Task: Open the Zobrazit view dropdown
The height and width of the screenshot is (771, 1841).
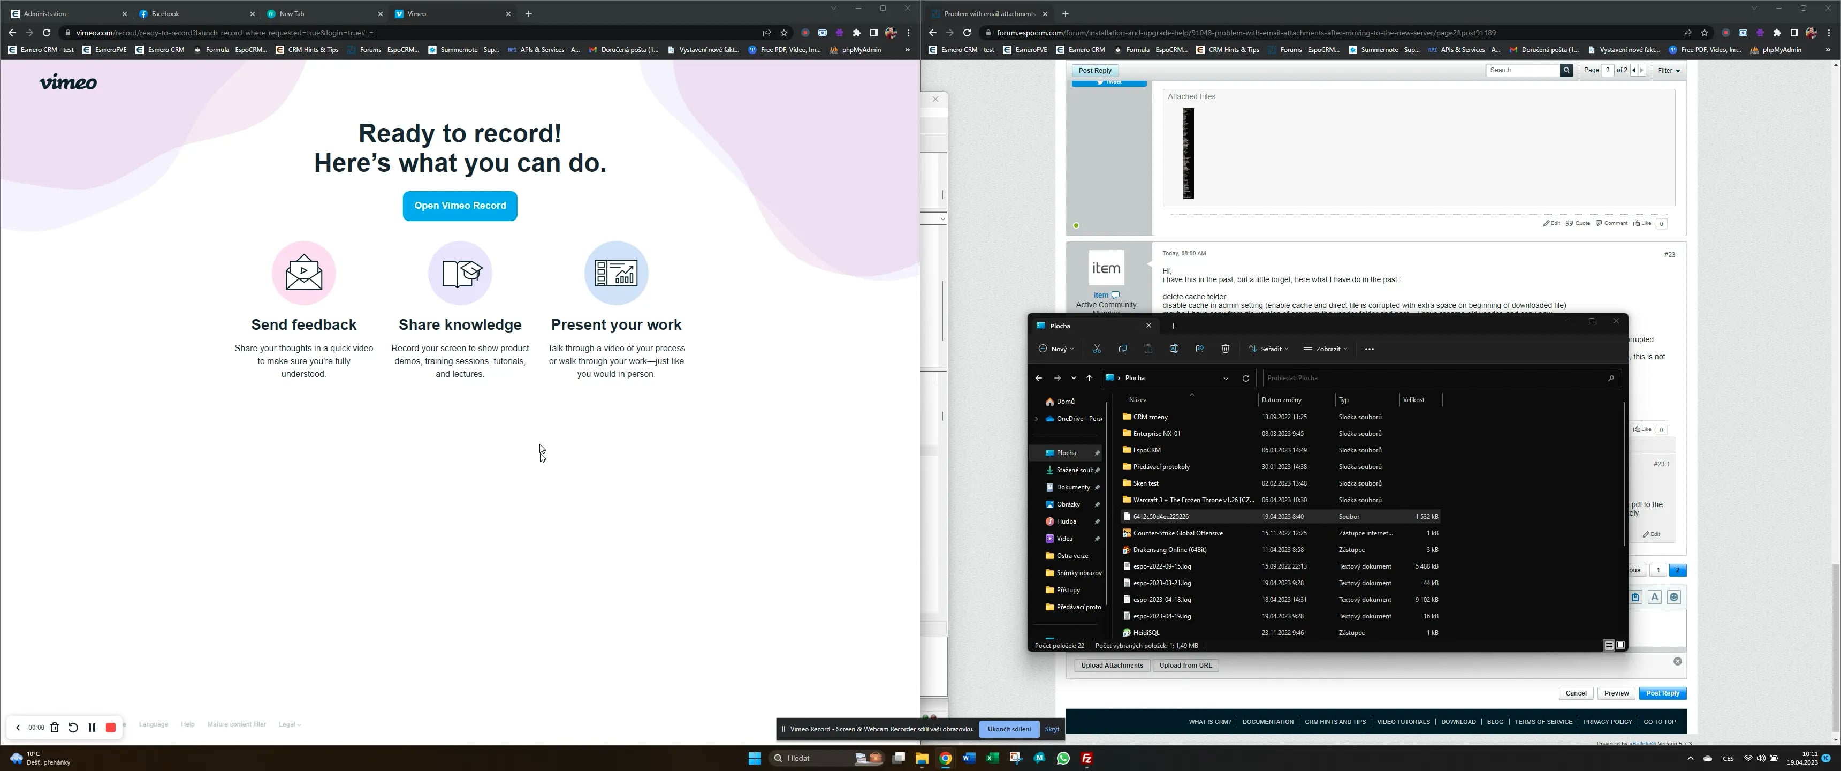Action: coord(1325,349)
